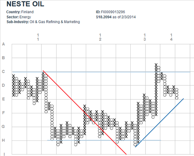Click the Oil & Gas Refining & Marketing sub-industry
The width and height of the screenshot is (194, 156).
click(55, 22)
